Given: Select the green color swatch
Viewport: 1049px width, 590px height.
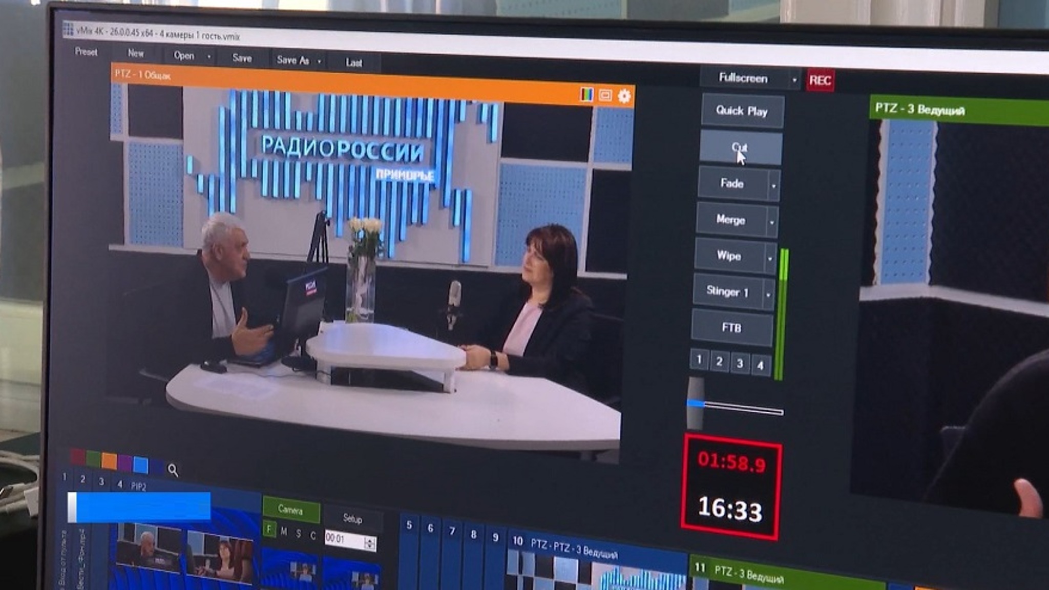Looking at the screenshot, I should [94, 458].
